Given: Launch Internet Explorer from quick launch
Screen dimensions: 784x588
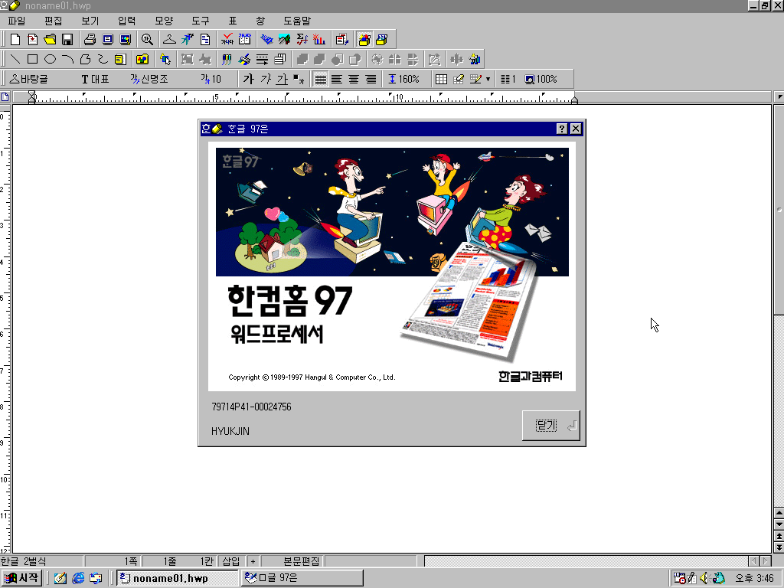Looking at the screenshot, I should (x=78, y=578).
